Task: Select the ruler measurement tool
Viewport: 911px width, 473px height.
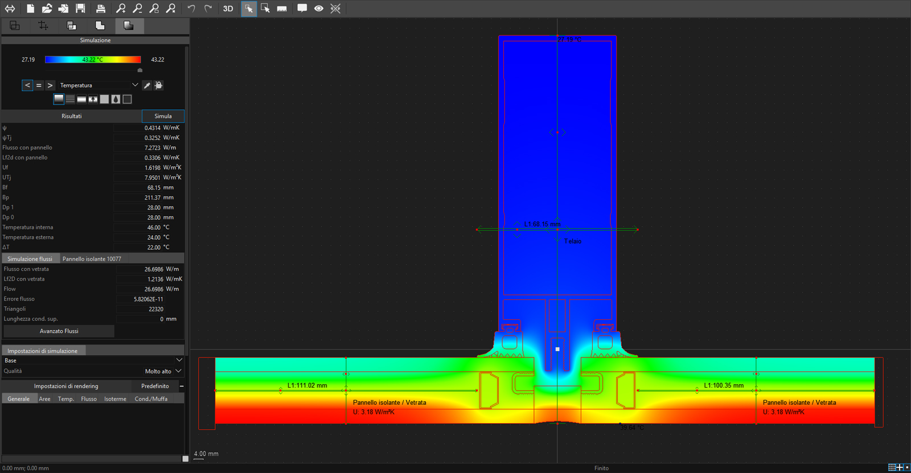Action: (282, 9)
